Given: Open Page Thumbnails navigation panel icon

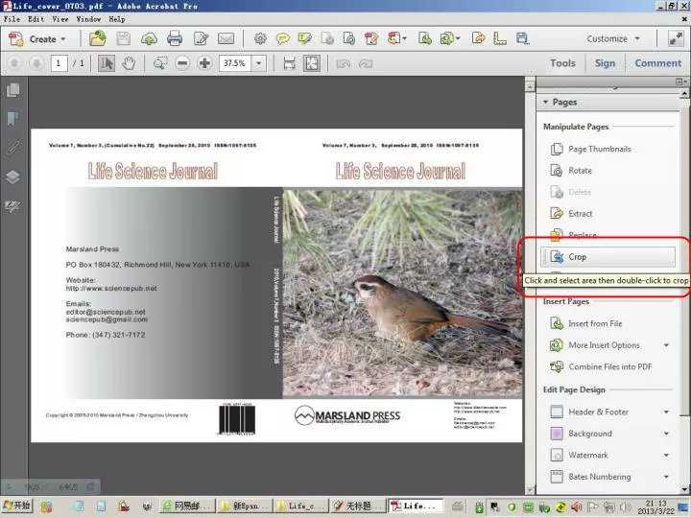Looking at the screenshot, I should 13,90.
